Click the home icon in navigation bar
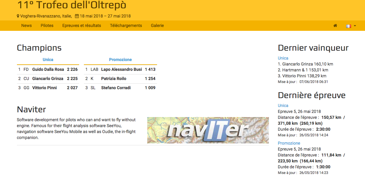The width and height of the screenshot is (365, 179). tap(335, 26)
